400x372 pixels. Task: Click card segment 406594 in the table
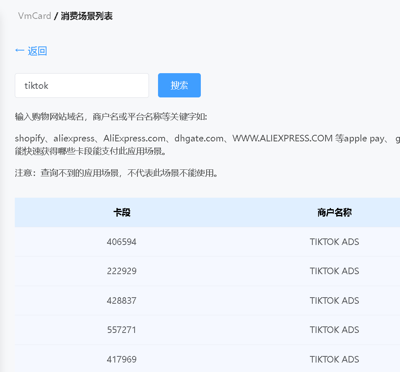(x=121, y=242)
